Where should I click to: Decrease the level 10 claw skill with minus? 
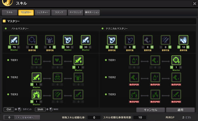pos(179,47)
